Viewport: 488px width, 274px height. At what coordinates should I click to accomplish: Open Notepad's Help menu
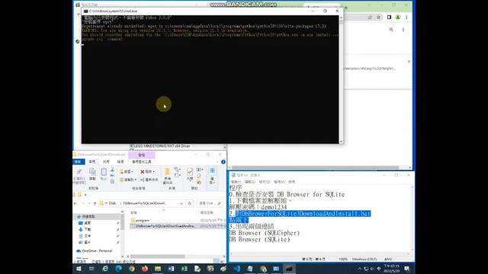(291, 182)
